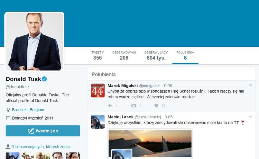Click the 'Dołączył wrzesień 2011' text

tap(32, 118)
